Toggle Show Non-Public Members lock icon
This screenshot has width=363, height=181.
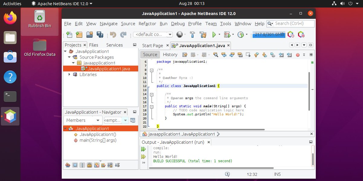90,165
